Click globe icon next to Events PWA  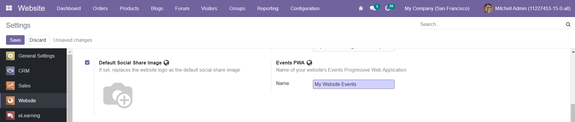point(309,63)
